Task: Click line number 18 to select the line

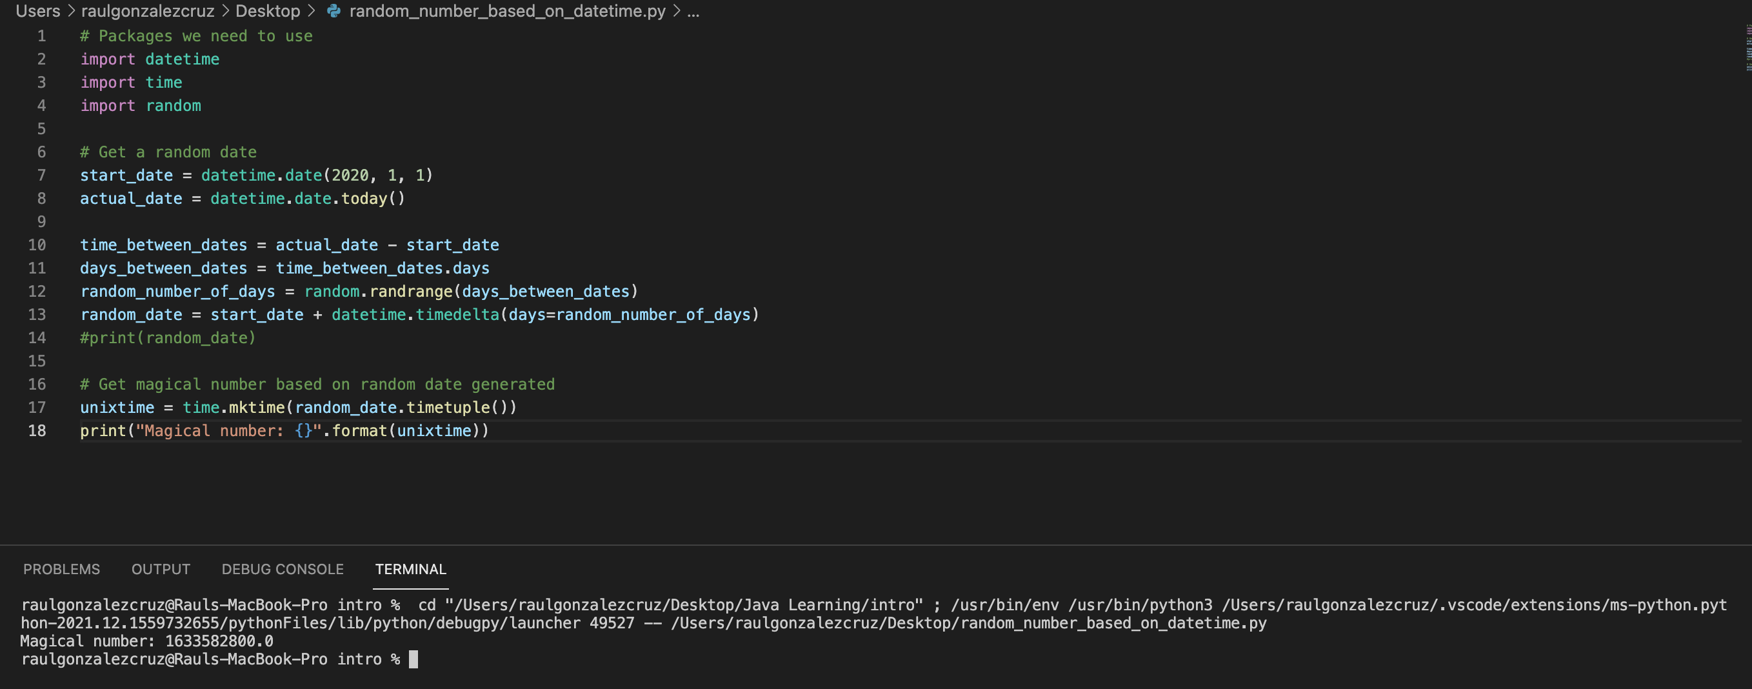Action: 37,430
